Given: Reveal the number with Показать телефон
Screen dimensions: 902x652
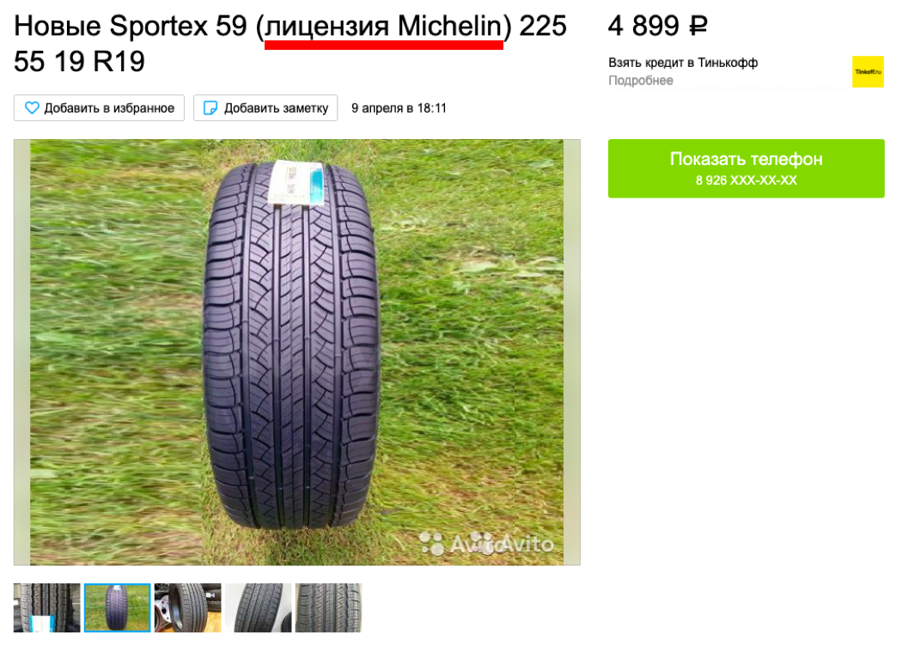Looking at the screenshot, I should [747, 168].
